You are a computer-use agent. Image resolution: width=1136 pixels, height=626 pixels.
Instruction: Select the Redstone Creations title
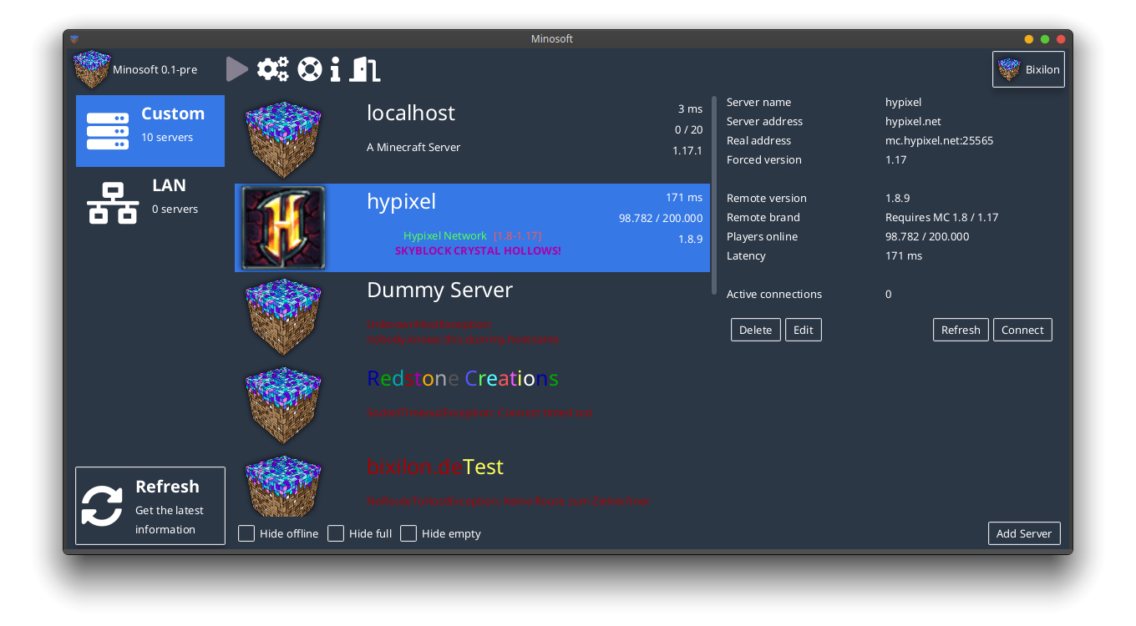pyautogui.click(x=463, y=379)
